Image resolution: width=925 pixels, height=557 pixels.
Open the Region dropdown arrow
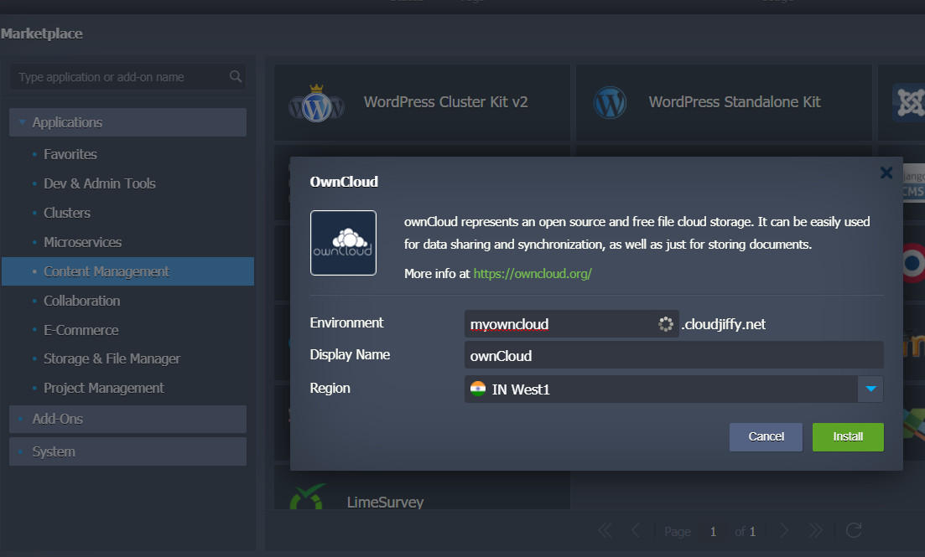click(870, 389)
